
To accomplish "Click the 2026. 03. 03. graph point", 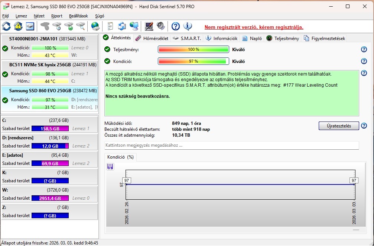I will (354, 184).
